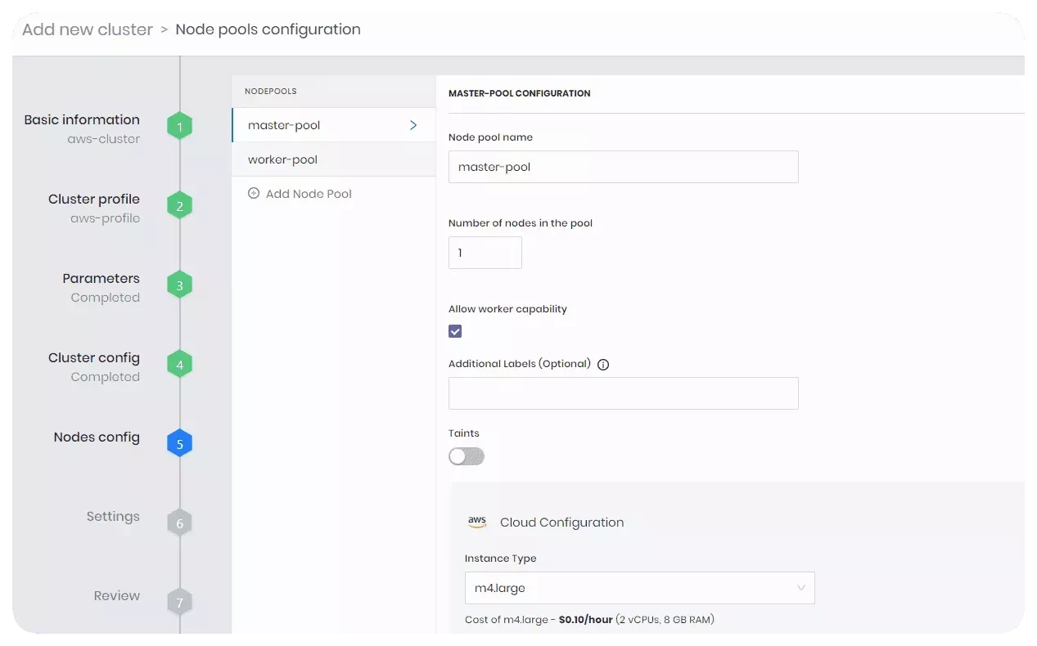The height and width of the screenshot is (646, 1037).
Task: Click step 1 hexagon for Basic information
Action: pos(179,127)
